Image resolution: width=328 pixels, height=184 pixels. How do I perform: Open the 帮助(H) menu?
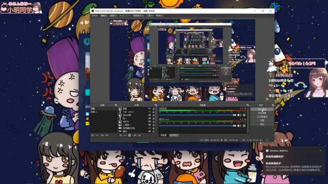[159, 16]
